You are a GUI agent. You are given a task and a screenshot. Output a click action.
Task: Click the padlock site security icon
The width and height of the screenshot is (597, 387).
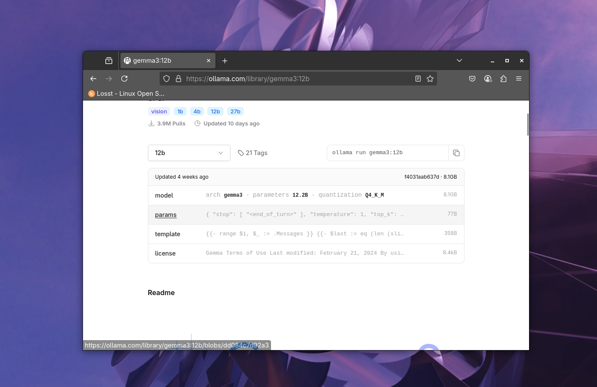pos(178,79)
